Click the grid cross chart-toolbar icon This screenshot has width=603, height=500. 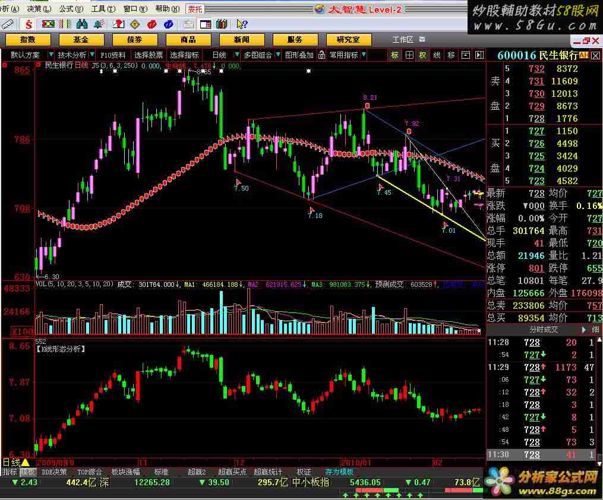[409, 55]
